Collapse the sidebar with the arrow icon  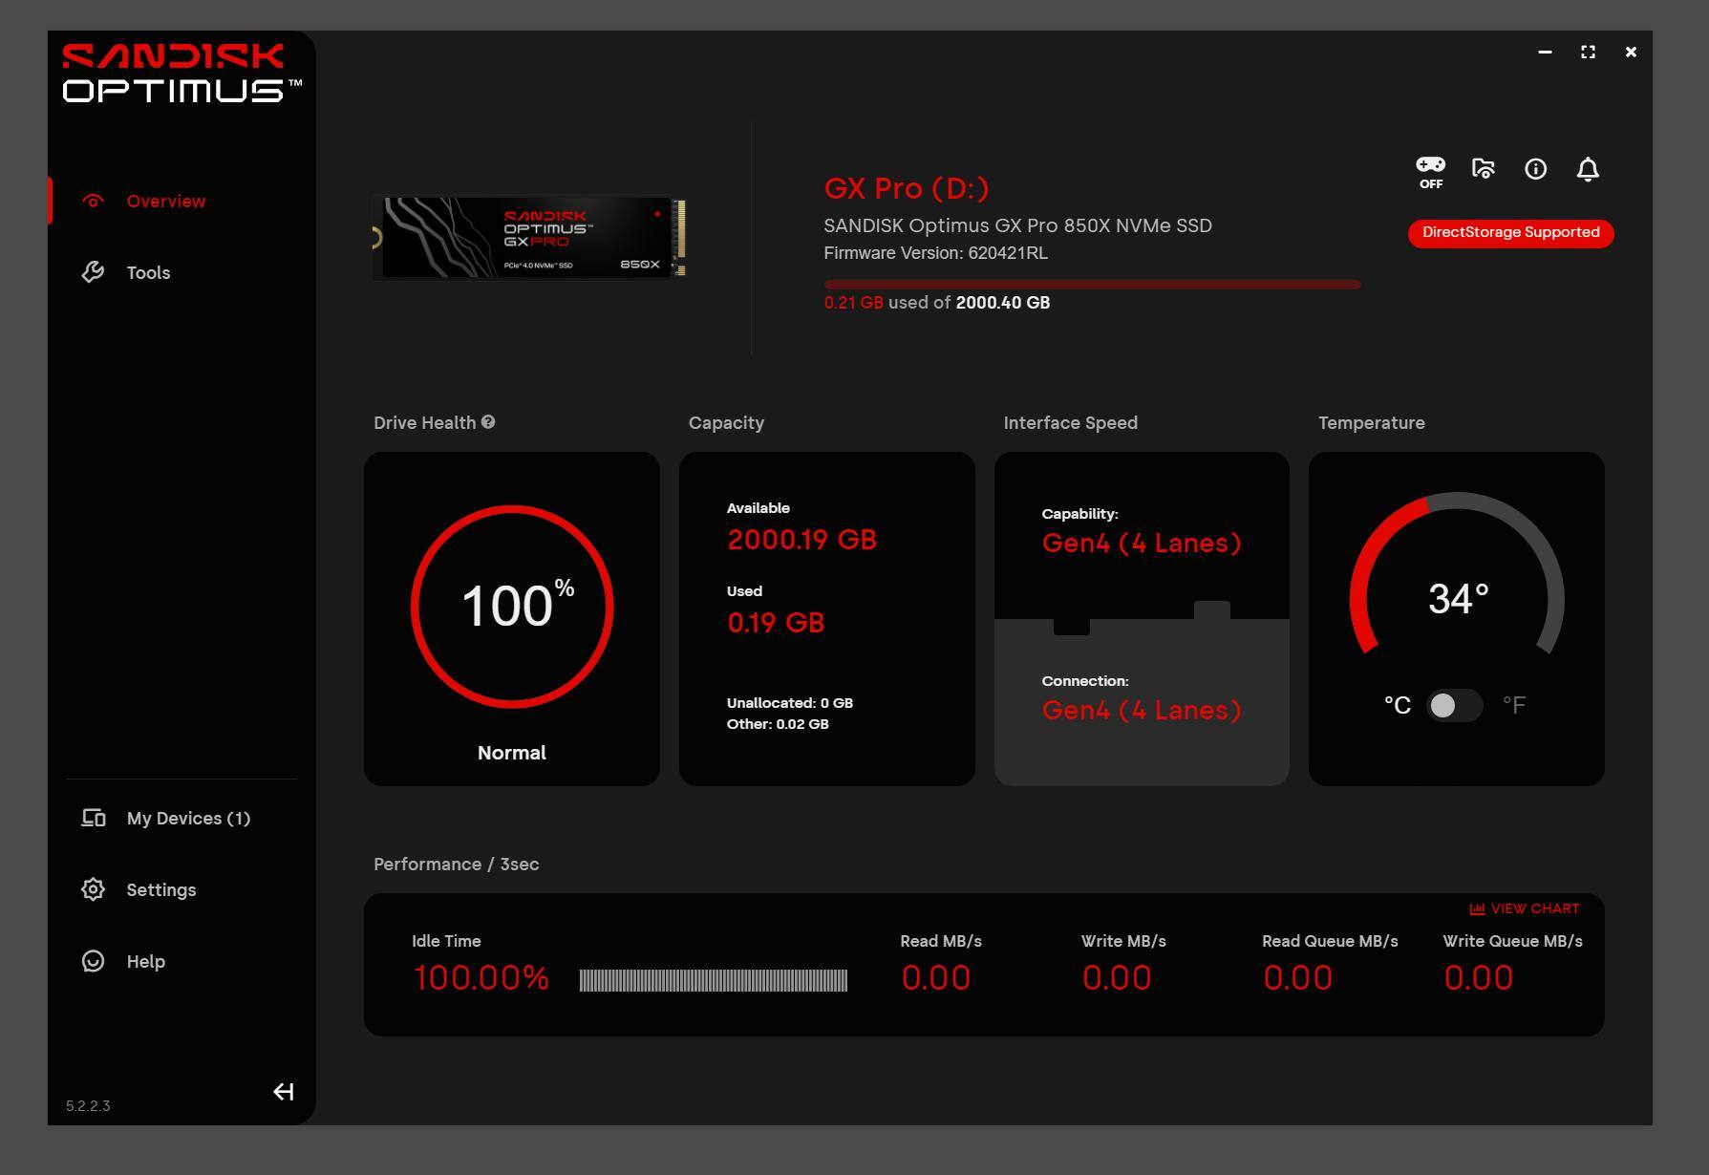coord(283,1092)
